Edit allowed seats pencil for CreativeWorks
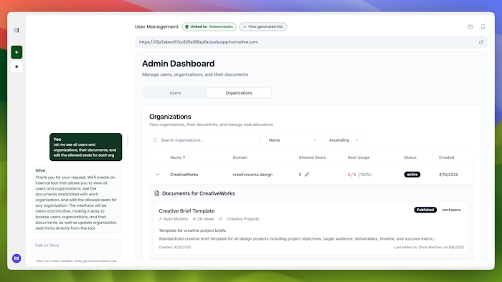Image resolution: width=502 pixels, height=282 pixels. click(x=307, y=175)
